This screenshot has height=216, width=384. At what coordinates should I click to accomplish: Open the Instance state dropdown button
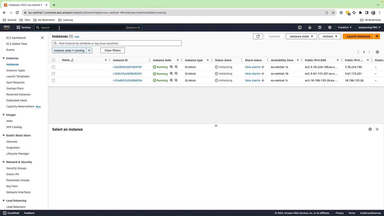[x=301, y=36]
